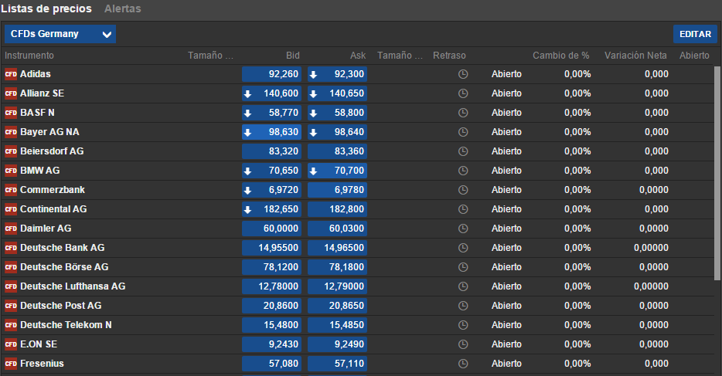Viewport: 722px width, 376px height.
Task: Click the CFD icon beside BASF N
Action: coord(11,113)
